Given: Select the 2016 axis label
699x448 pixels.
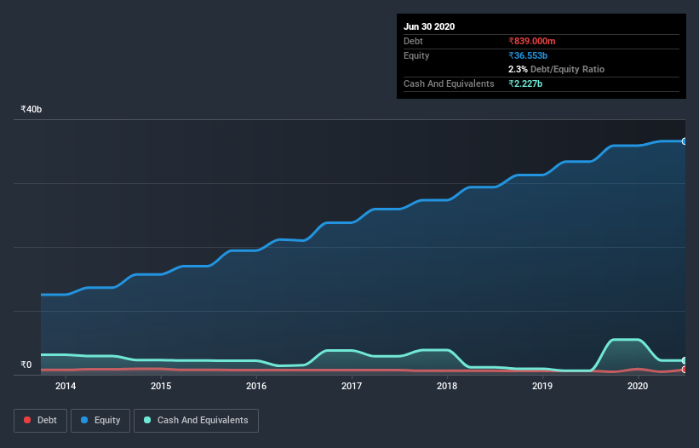Looking at the screenshot, I should 256,386.
